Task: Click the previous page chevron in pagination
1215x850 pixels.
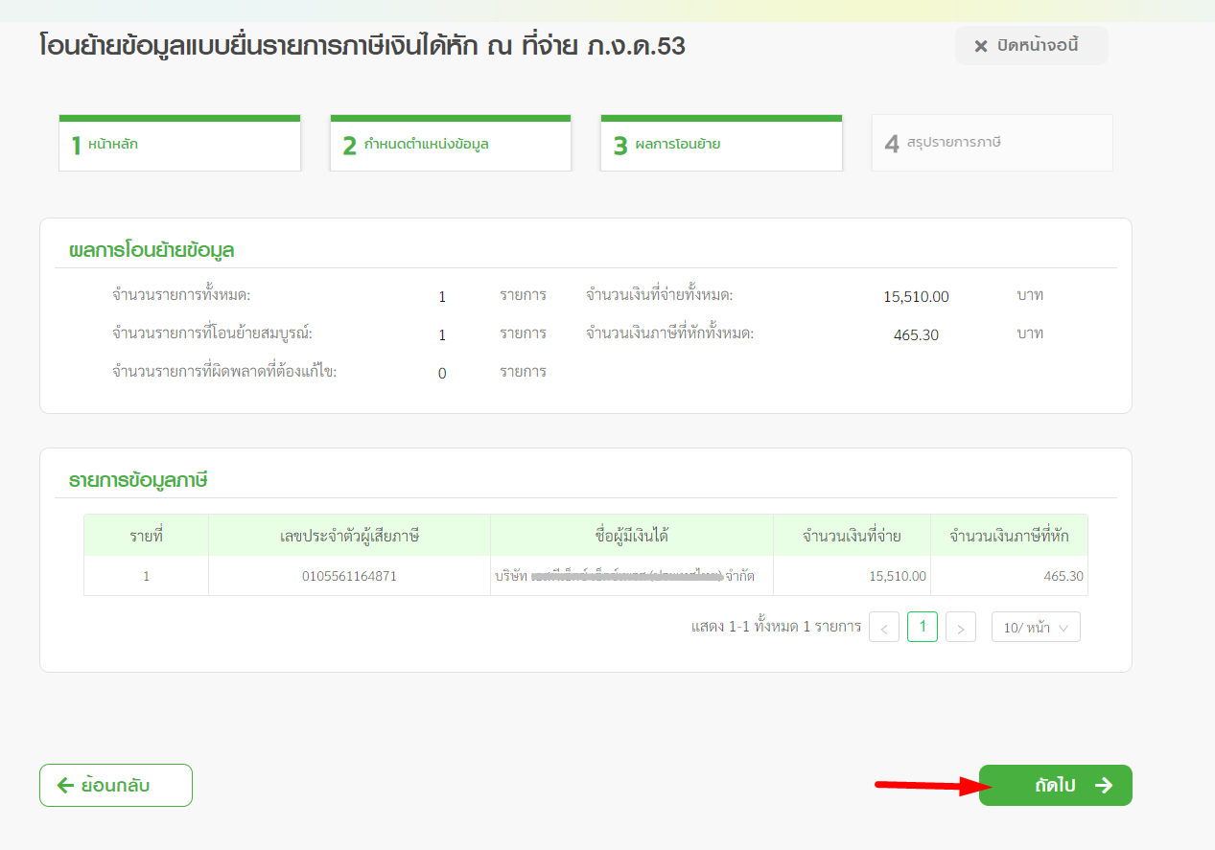Action: tap(883, 628)
